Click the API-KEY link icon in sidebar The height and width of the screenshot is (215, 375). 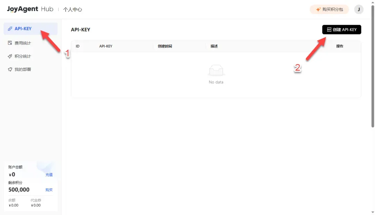tap(10, 29)
